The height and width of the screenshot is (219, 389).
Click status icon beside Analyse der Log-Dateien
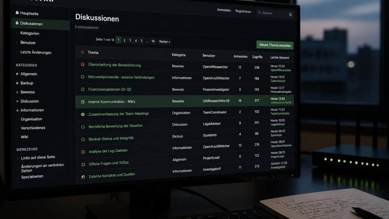coord(83,152)
